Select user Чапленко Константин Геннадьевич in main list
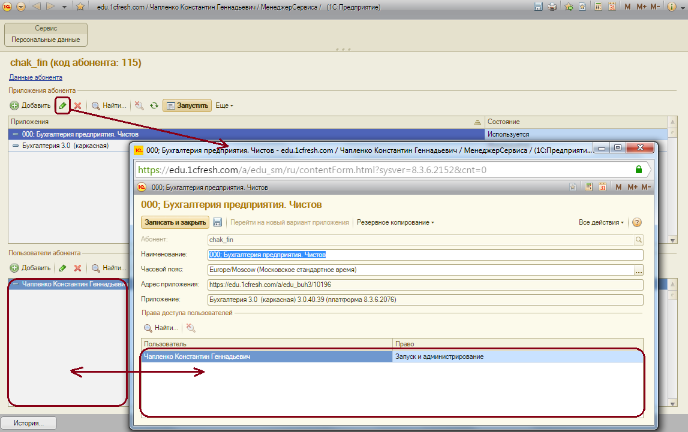This screenshot has height=432, width=688. point(69,284)
